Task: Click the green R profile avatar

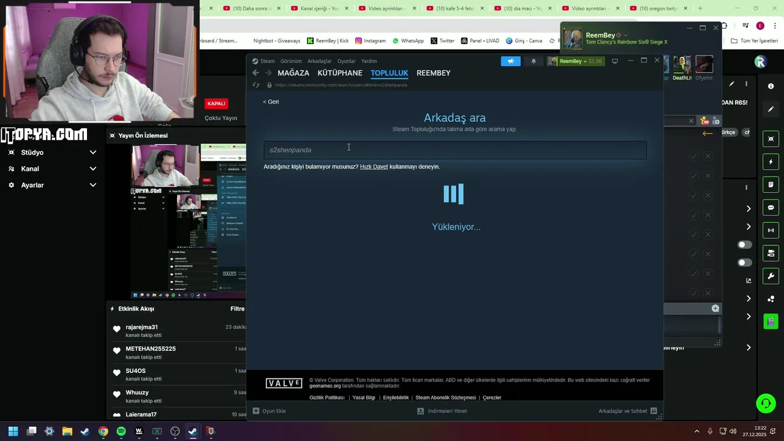Action: (x=760, y=62)
